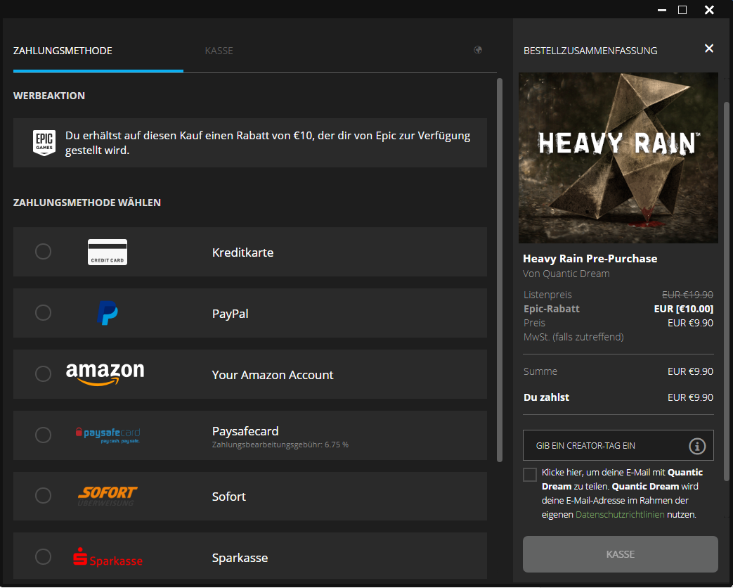
Task: Maximize the checkout window
Action: pos(682,10)
